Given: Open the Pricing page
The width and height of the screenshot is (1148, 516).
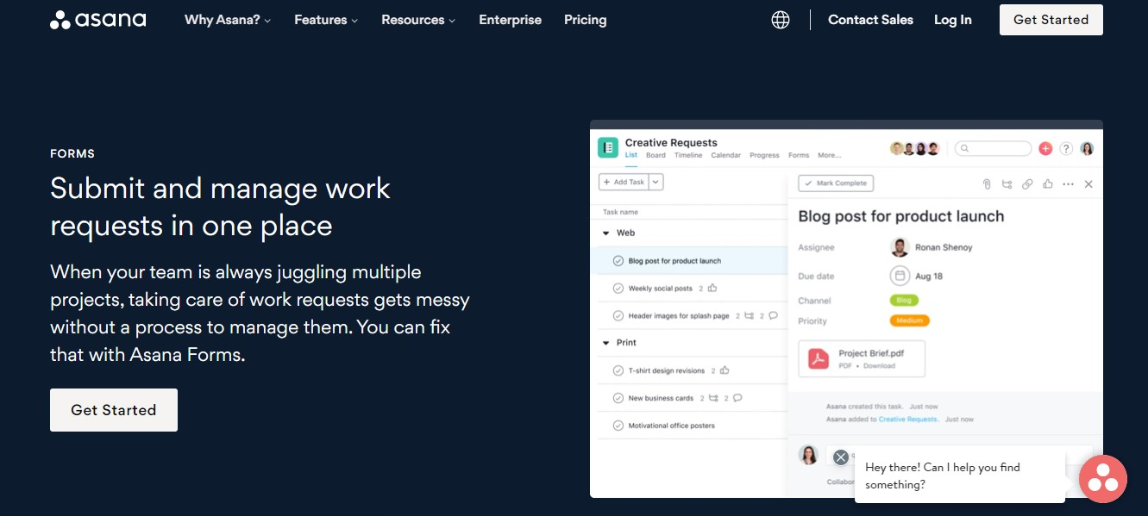Looking at the screenshot, I should coord(586,20).
